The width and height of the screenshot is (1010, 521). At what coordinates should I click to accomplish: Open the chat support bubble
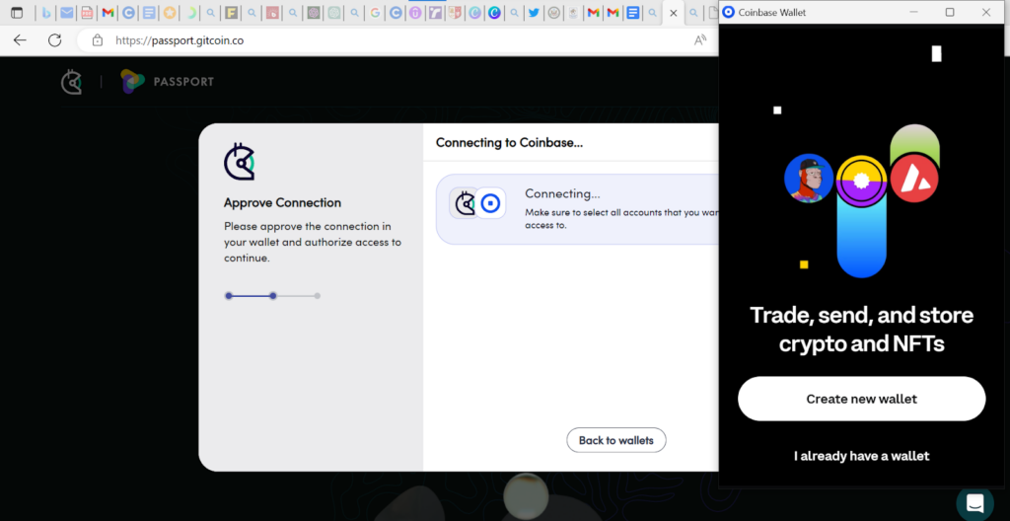pyautogui.click(x=974, y=503)
